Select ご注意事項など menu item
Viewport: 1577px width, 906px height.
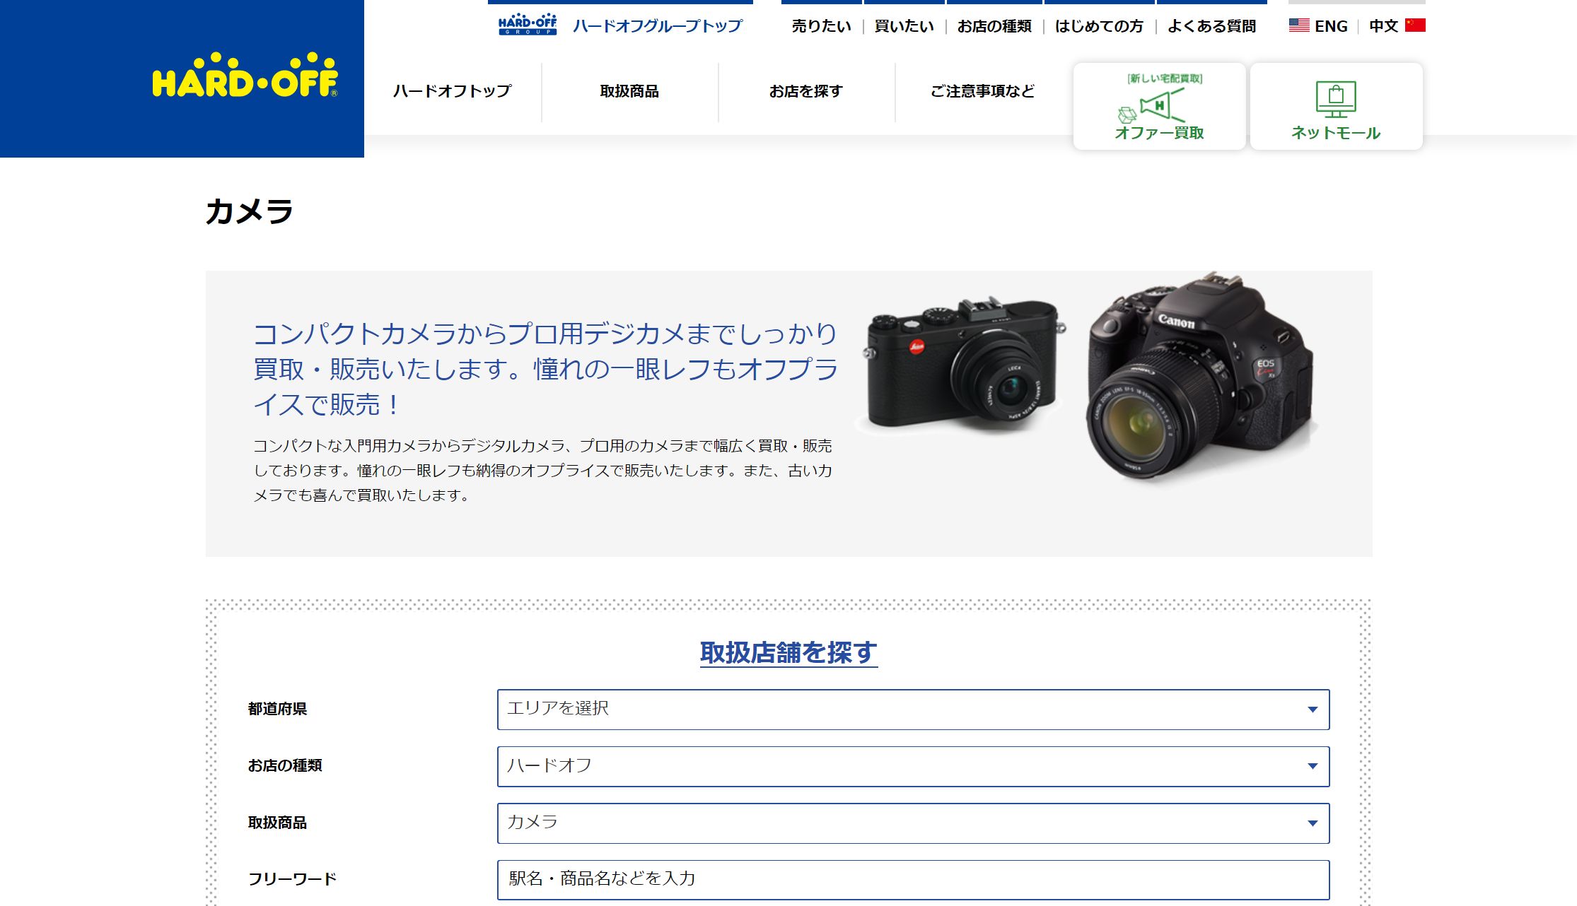(983, 91)
